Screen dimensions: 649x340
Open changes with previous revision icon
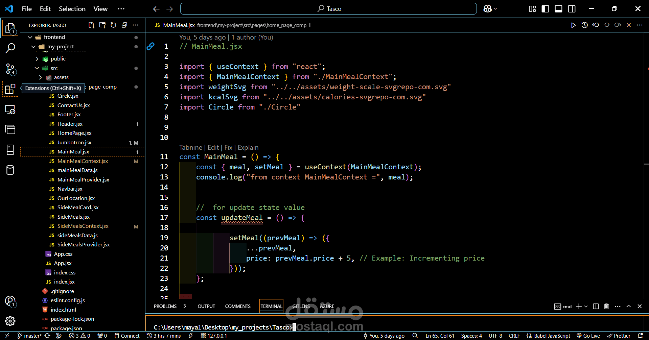tap(596, 25)
